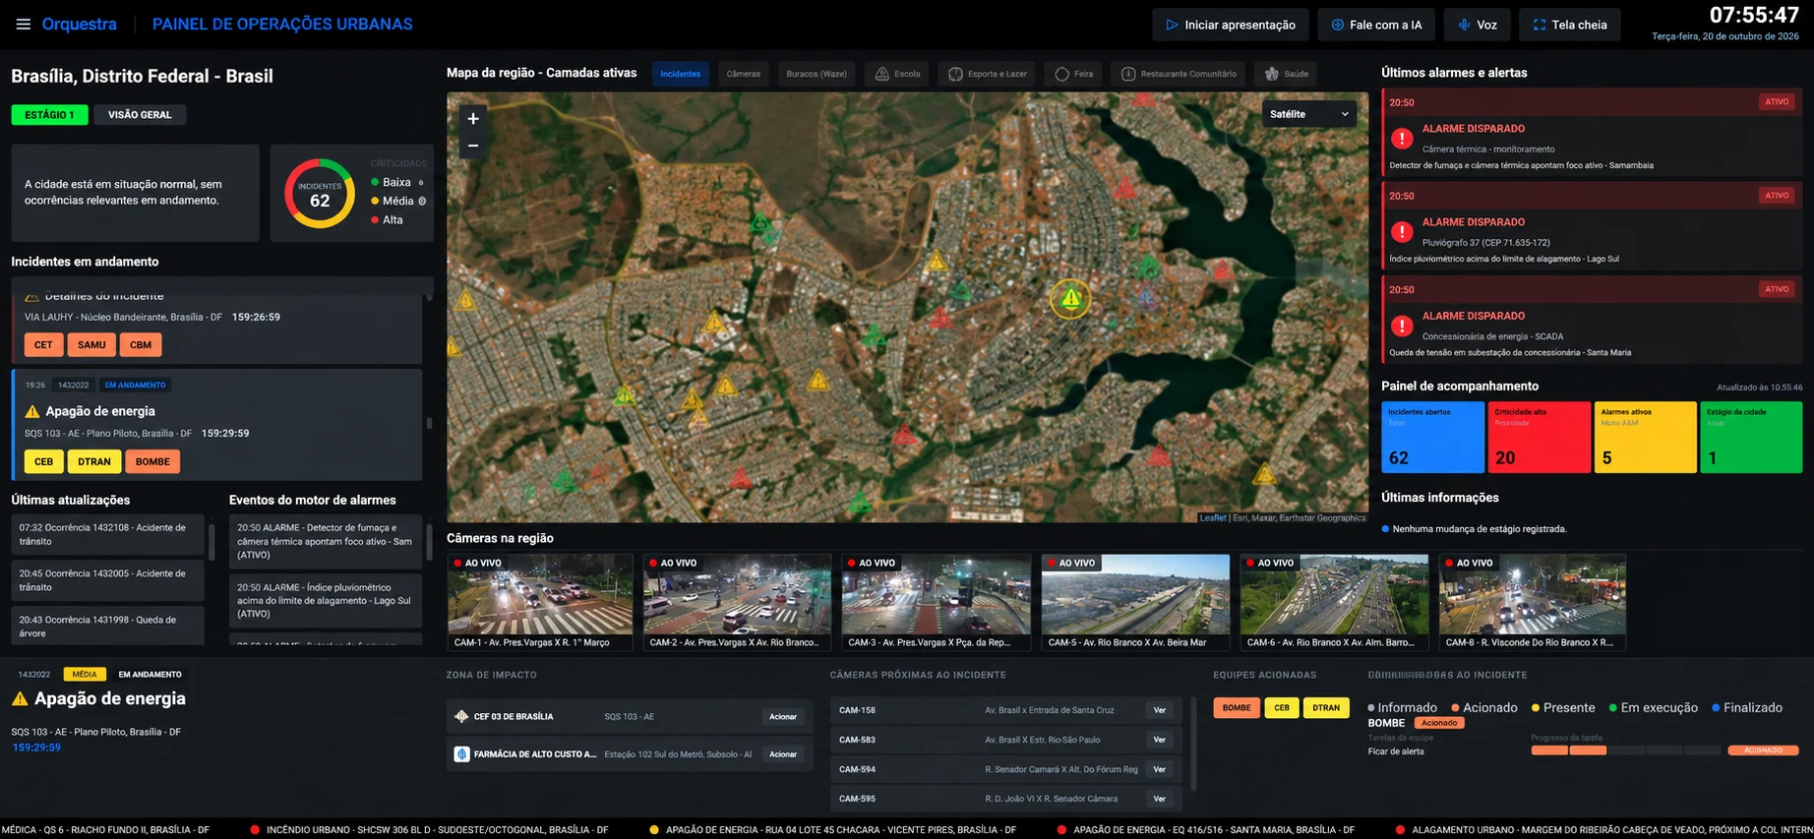Click the red Criticidade alta tile showing 20
The width and height of the screenshot is (1814, 839).
point(1539,438)
